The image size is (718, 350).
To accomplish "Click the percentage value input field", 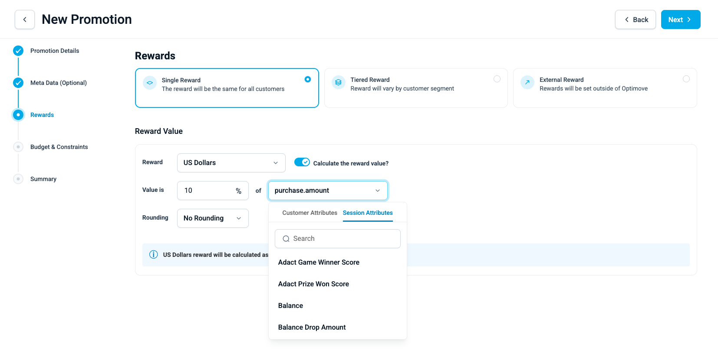I will 213,191.
